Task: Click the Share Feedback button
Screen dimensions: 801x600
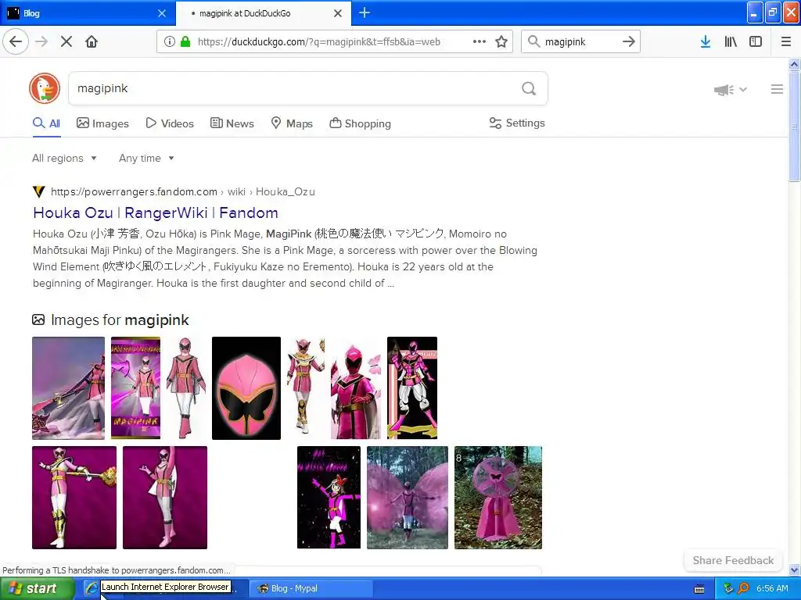Action: [x=733, y=560]
